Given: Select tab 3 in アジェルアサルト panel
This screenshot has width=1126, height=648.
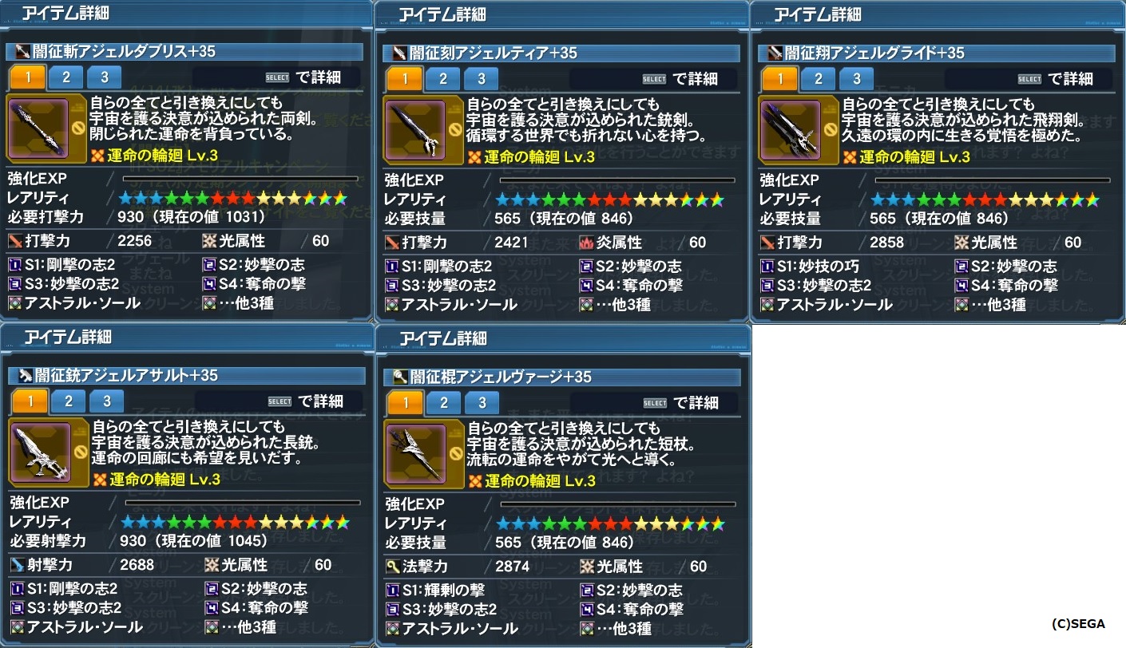Looking at the screenshot, I should coord(107,401).
